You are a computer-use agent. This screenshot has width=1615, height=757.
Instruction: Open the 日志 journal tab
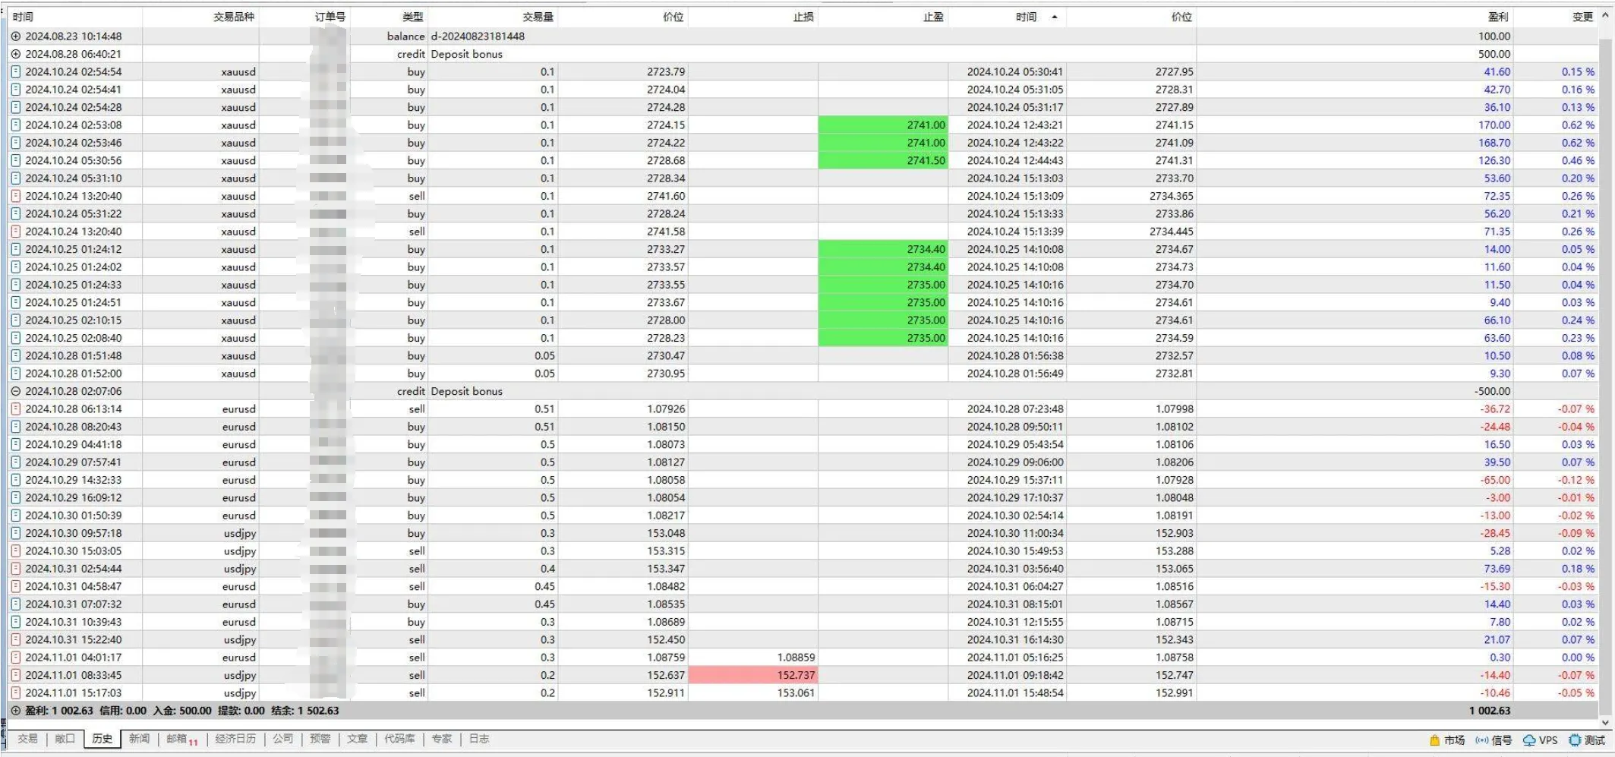coord(479,739)
